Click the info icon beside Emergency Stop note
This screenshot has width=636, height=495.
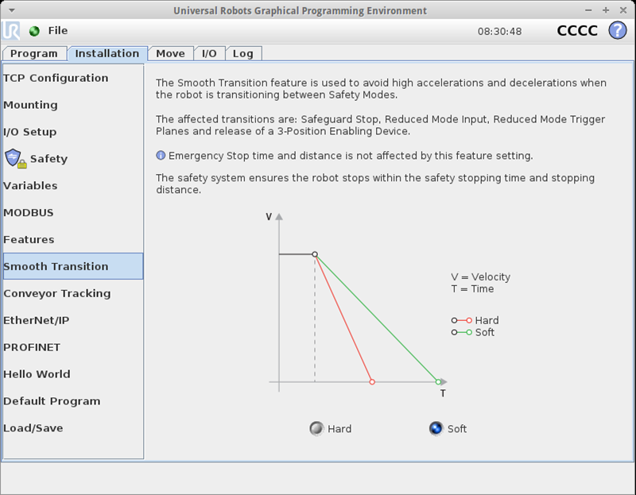[161, 155]
